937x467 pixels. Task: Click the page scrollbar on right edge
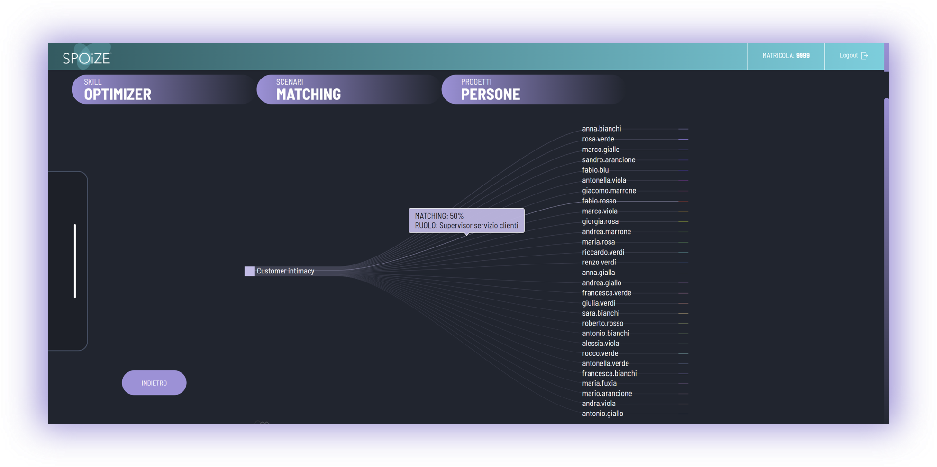(x=886, y=260)
